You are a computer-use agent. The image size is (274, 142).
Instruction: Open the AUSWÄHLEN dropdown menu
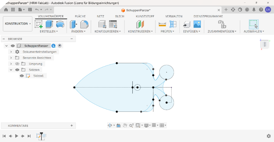tap(254, 31)
